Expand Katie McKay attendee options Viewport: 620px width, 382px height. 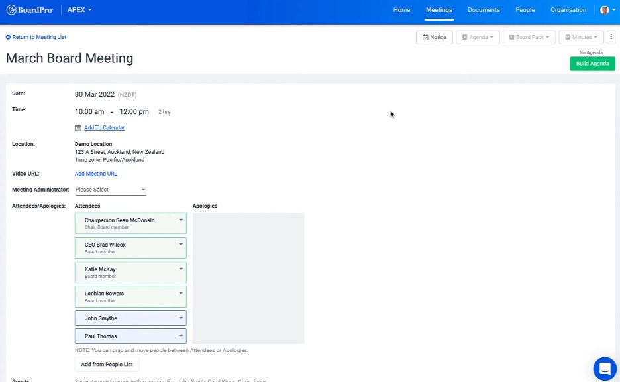pos(181,269)
